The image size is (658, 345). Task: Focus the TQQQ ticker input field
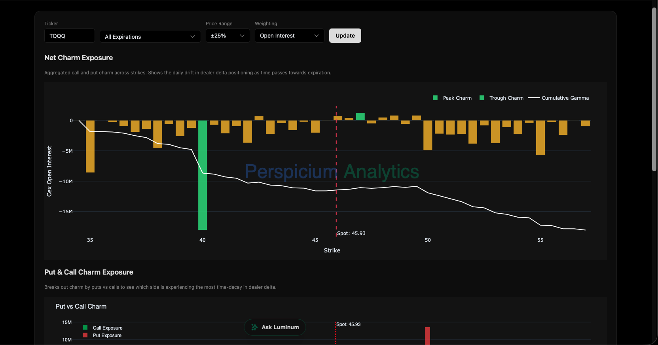(x=69, y=36)
